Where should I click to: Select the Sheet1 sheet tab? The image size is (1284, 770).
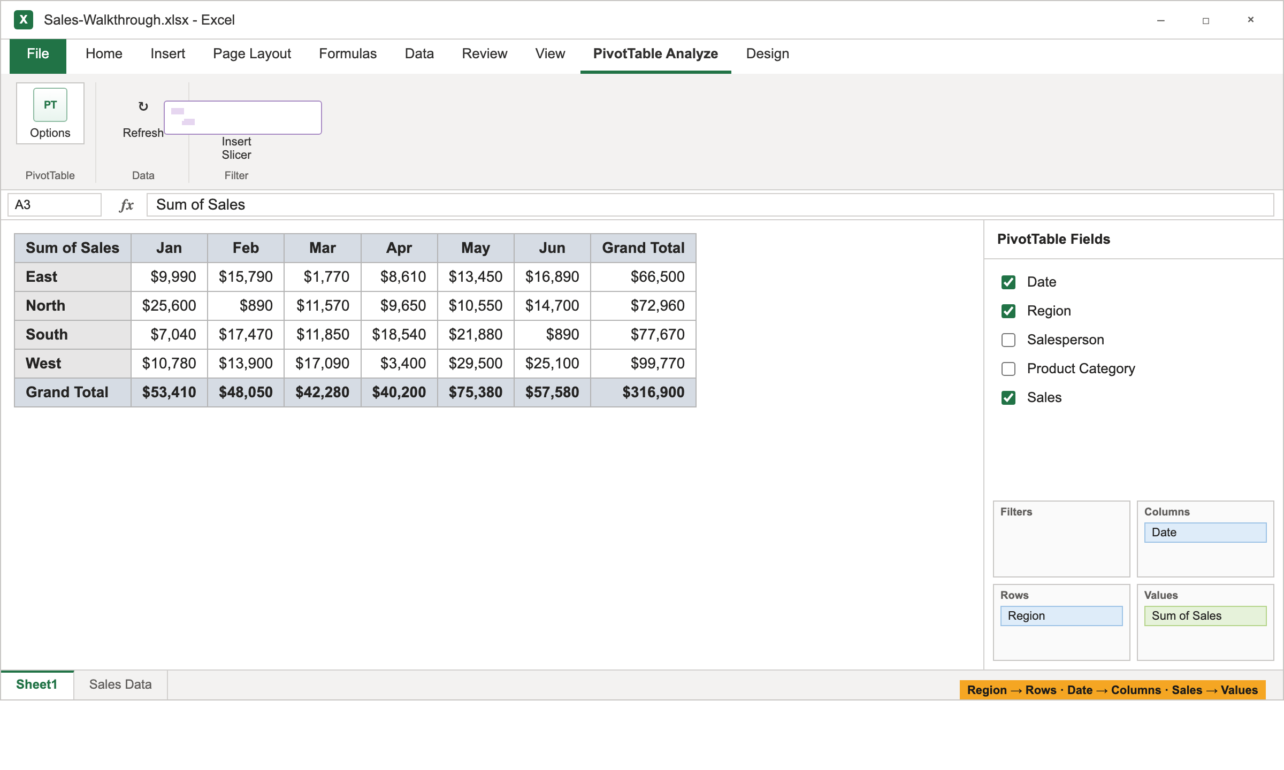tap(37, 684)
